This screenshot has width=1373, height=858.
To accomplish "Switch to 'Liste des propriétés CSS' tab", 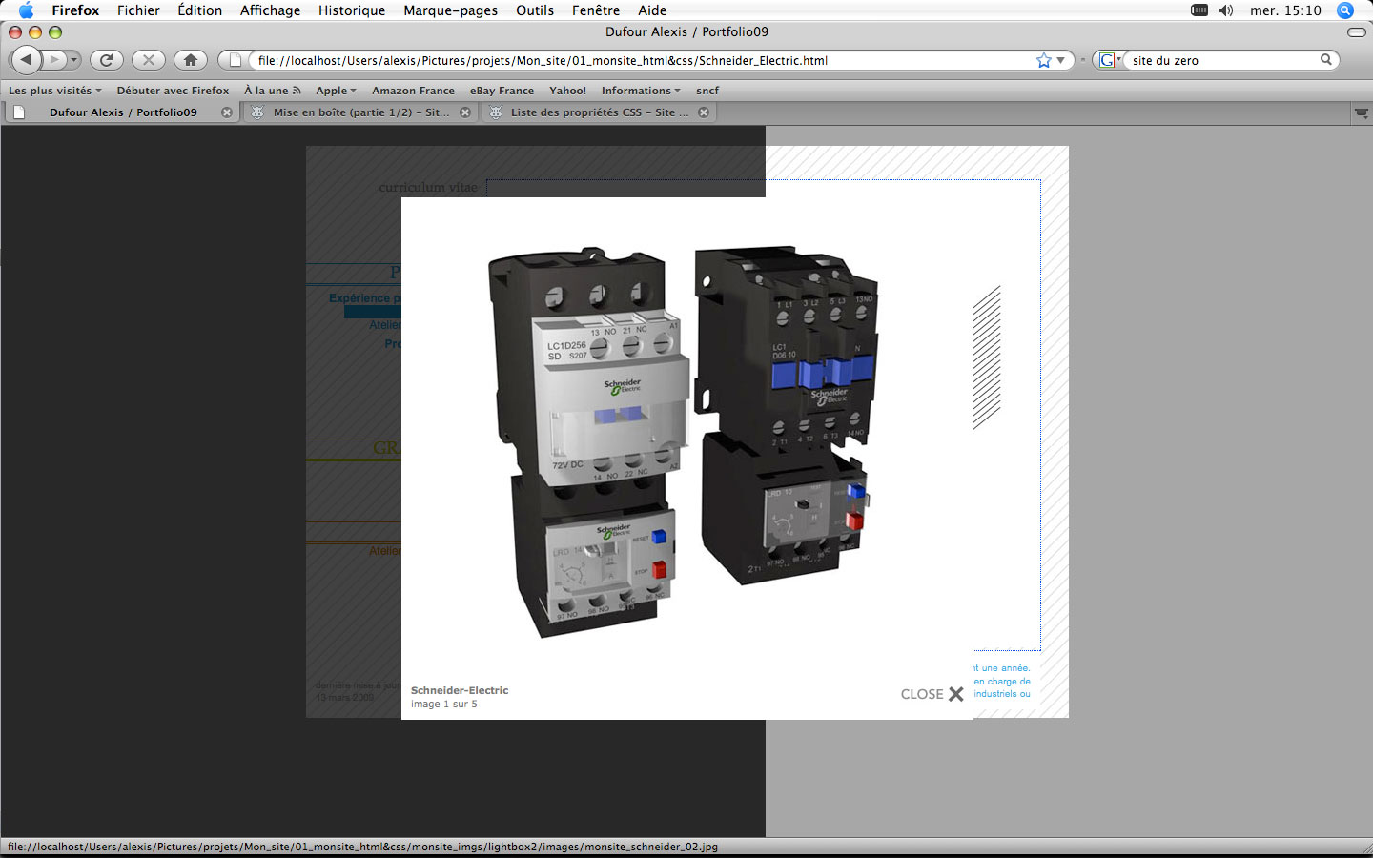I will (x=599, y=112).
